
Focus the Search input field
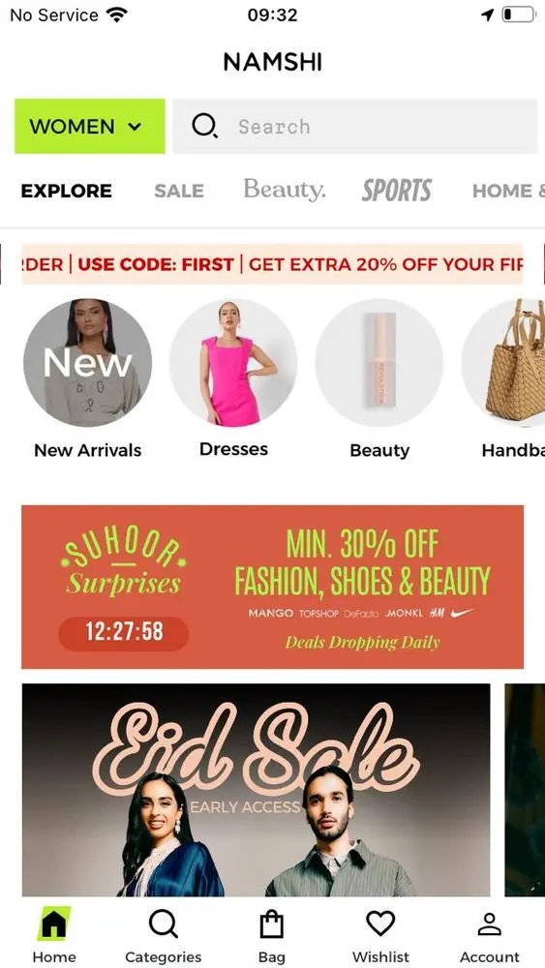[355, 126]
